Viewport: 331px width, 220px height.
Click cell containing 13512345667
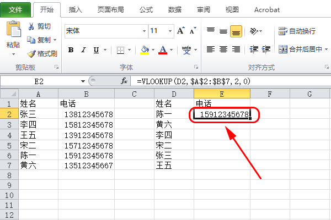[x=87, y=165]
